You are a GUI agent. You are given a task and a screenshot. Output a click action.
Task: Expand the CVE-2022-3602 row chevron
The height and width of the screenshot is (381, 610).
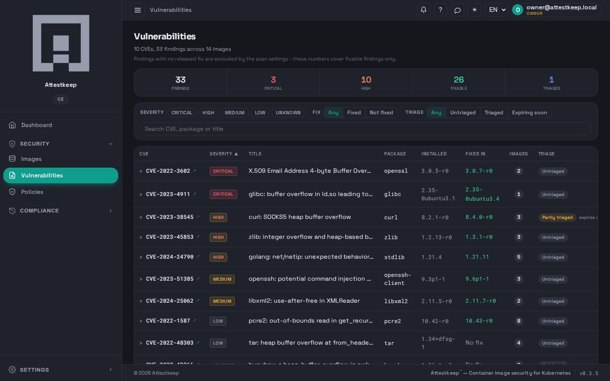click(141, 171)
